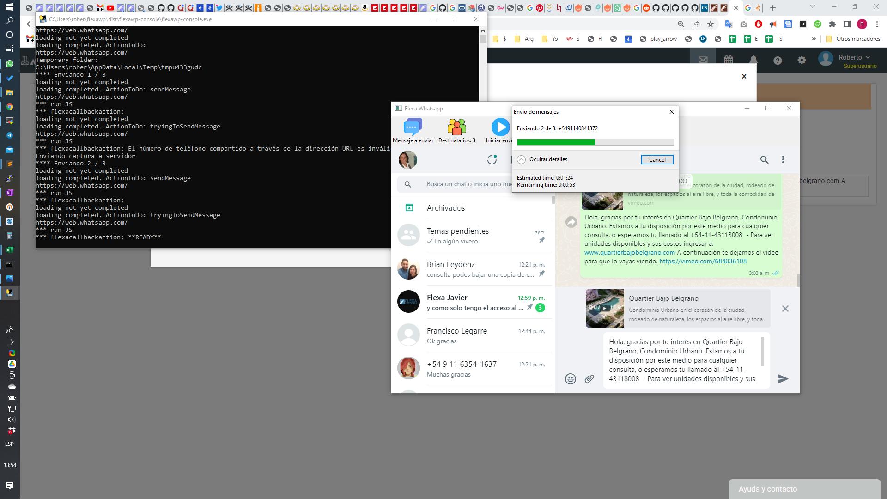Image resolution: width=887 pixels, height=499 pixels.
Task: Open notifications bell in web app header
Action: click(753, 60)
